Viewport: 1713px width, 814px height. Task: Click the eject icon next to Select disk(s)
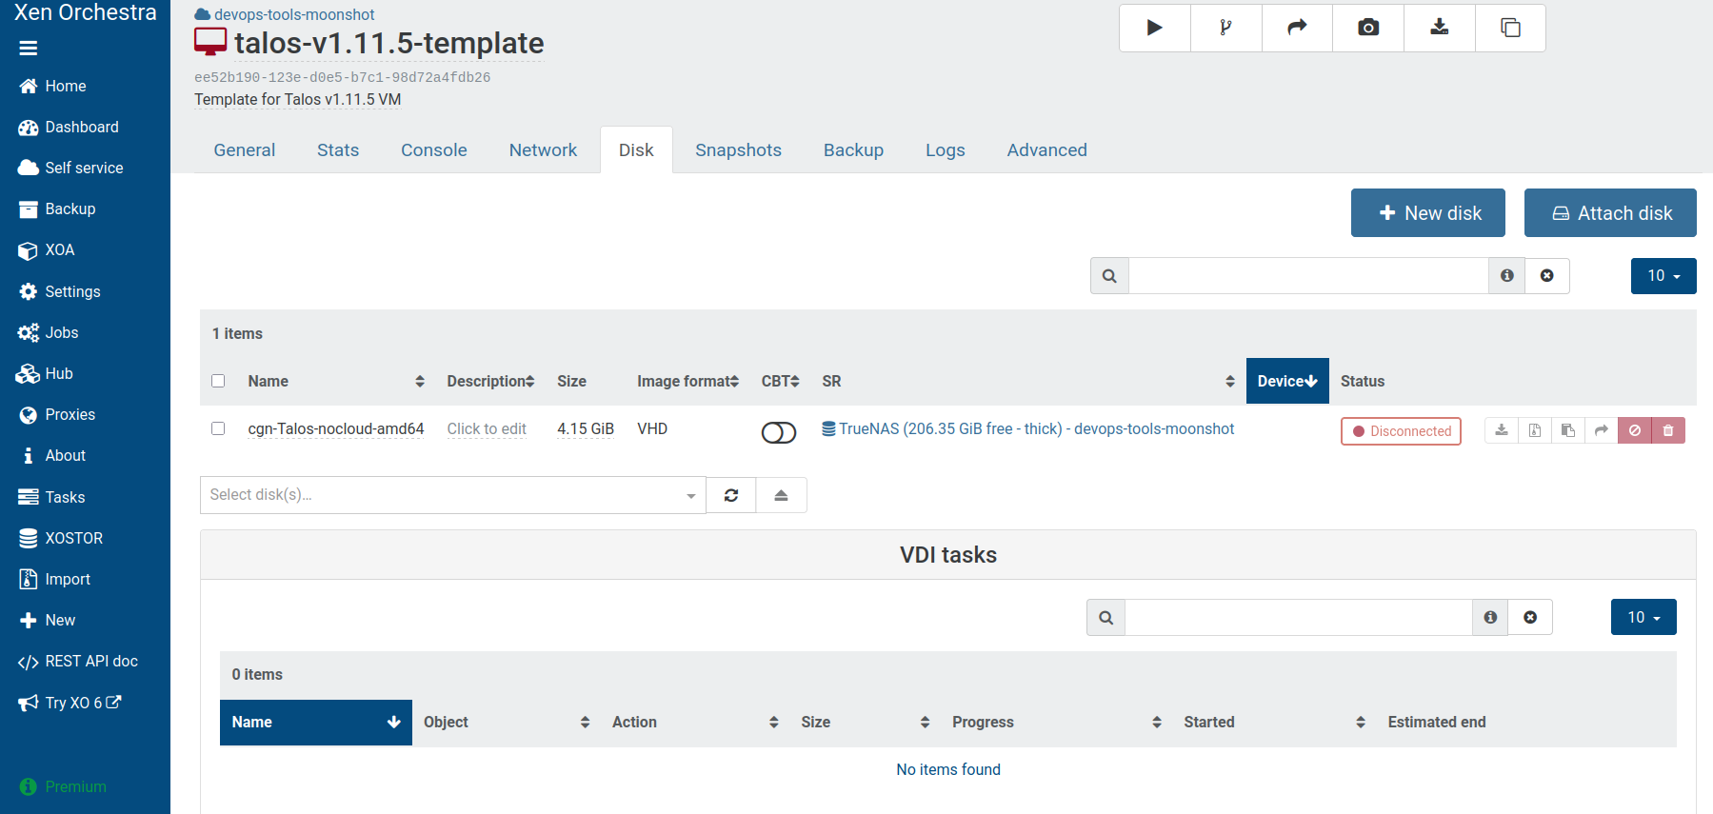click(781, 495)
